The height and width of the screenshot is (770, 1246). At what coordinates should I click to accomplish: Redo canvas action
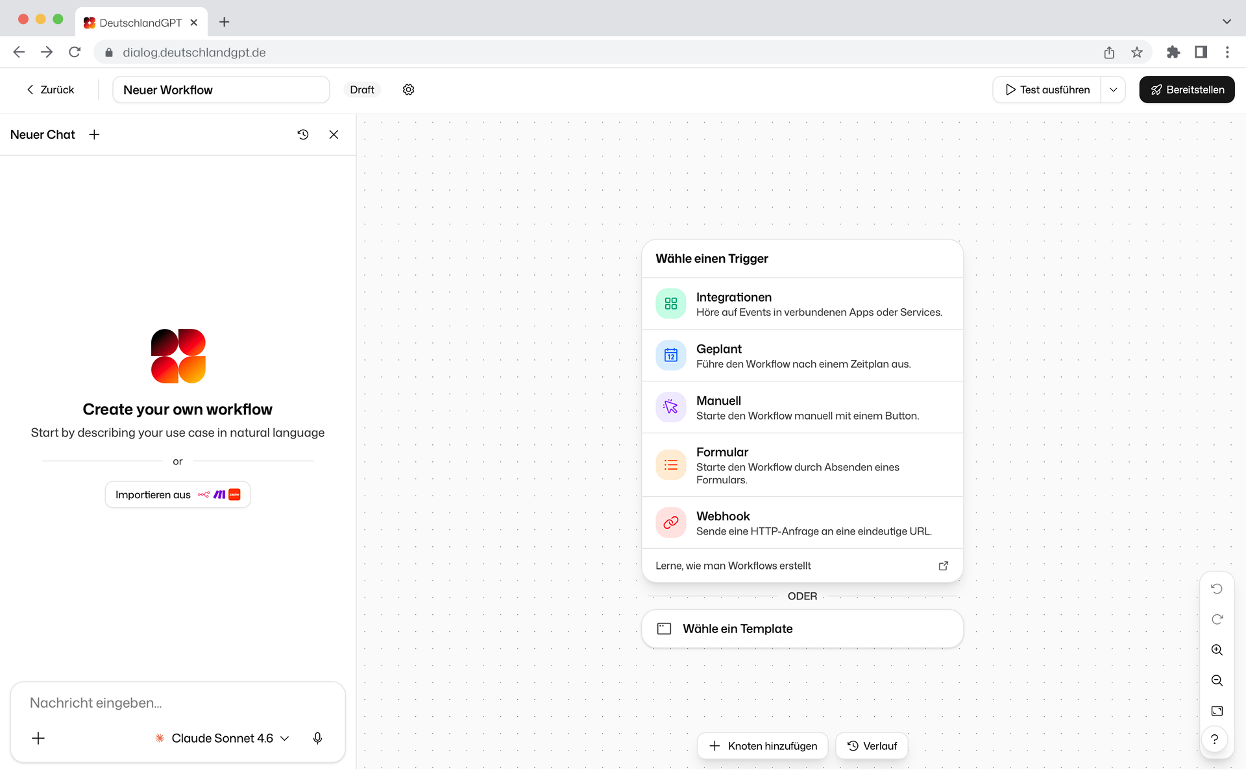pyautogui.click(x=1217, y=619)
